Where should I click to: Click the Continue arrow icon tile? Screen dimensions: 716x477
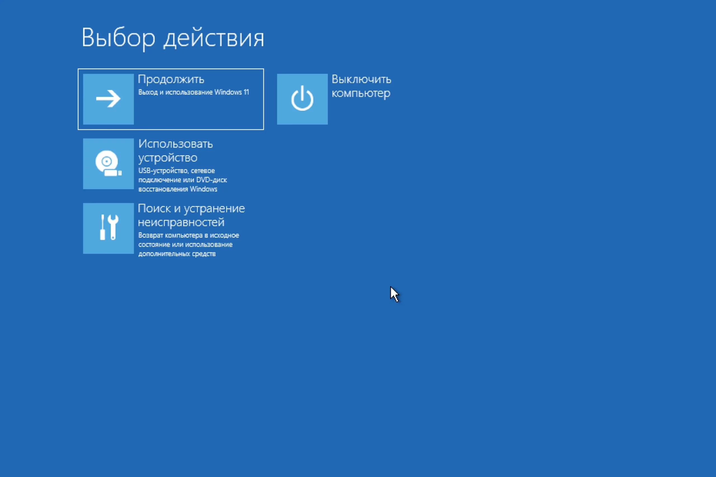[x=108, y=99]
